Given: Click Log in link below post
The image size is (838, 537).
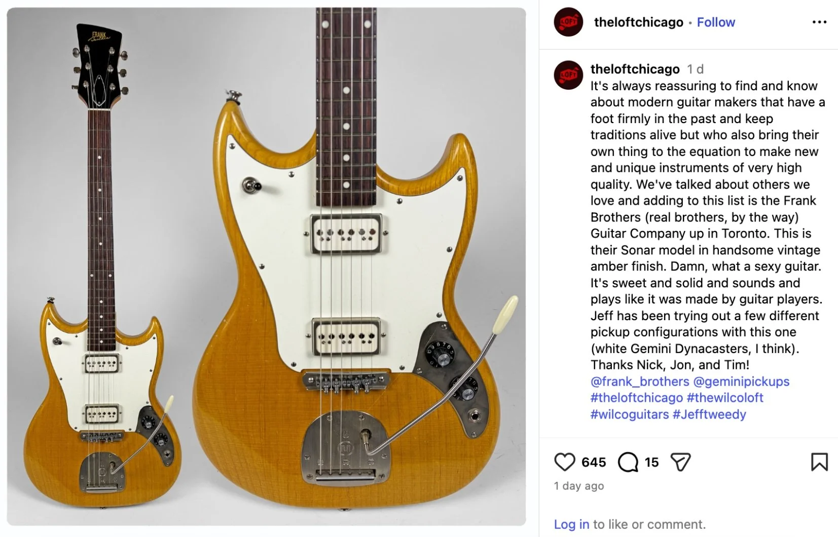Looking at the screenshot, I should (x=571, y=524).
